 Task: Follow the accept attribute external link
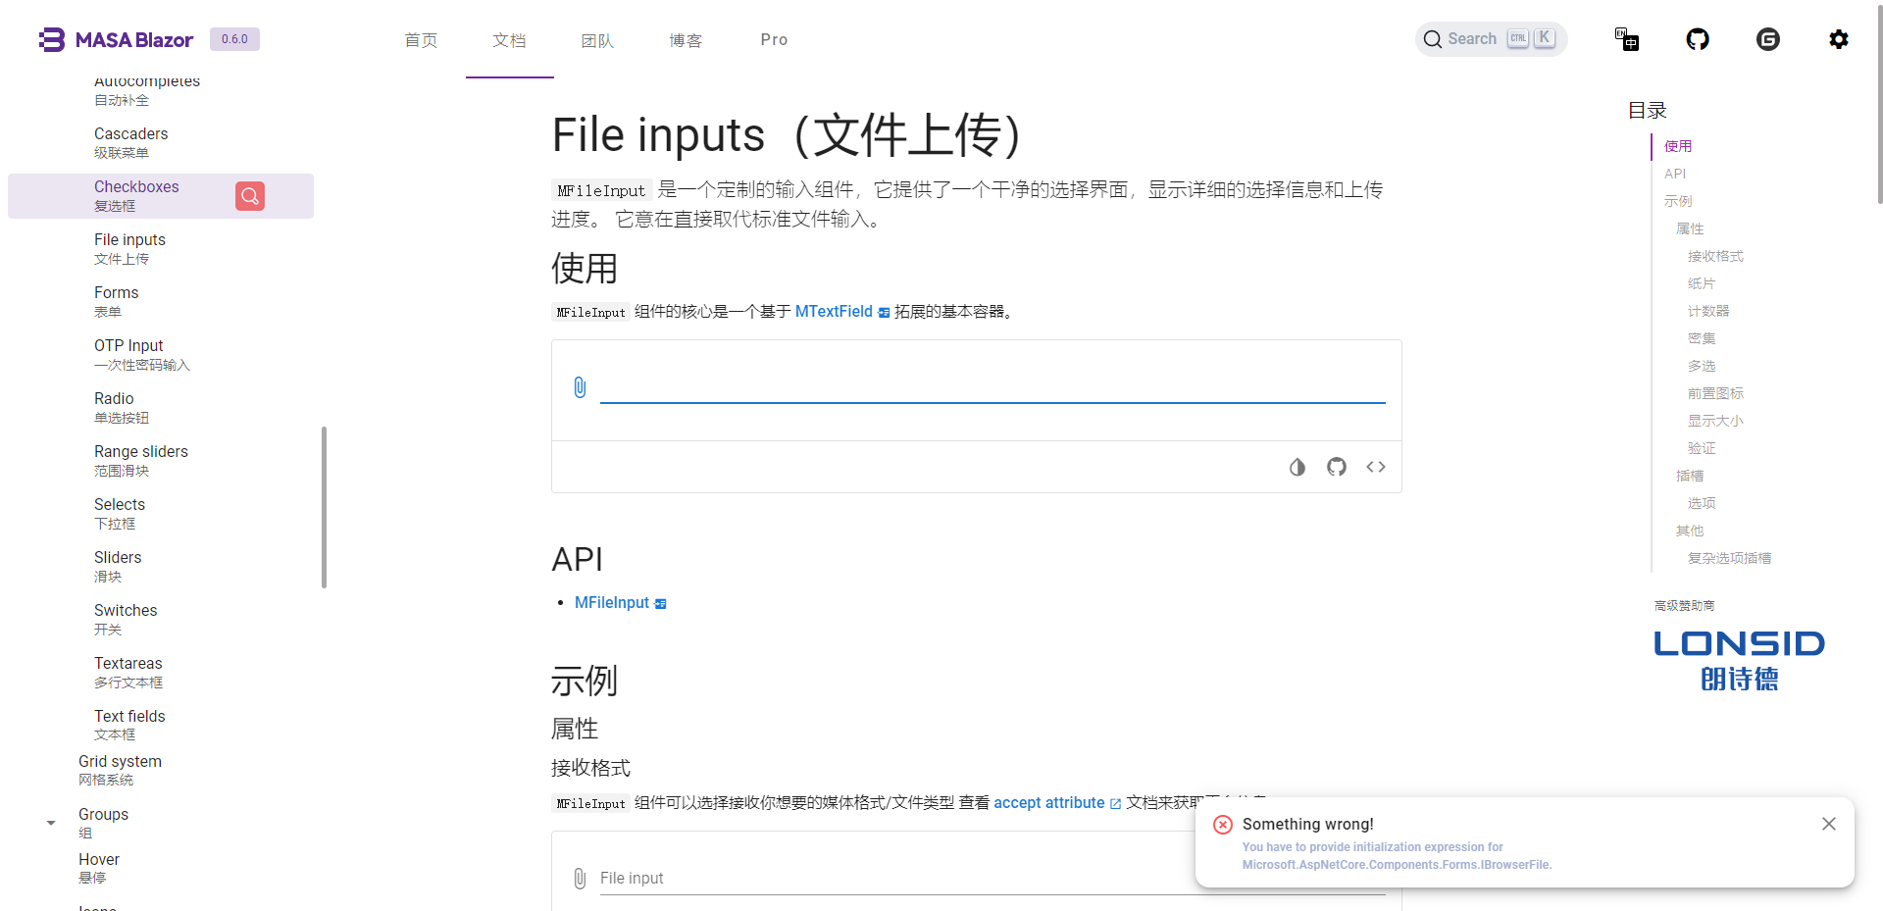tap(1049, 802)
